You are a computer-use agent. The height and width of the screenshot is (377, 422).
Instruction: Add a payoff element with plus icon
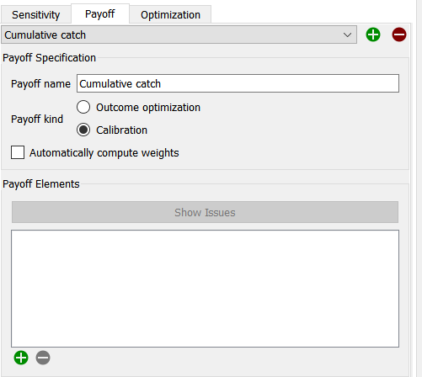(21, 358)
